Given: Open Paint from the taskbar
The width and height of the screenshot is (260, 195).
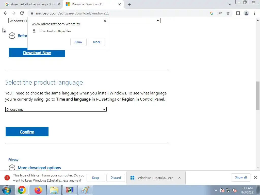Looking at the screenshot, I should coord(86,190).
